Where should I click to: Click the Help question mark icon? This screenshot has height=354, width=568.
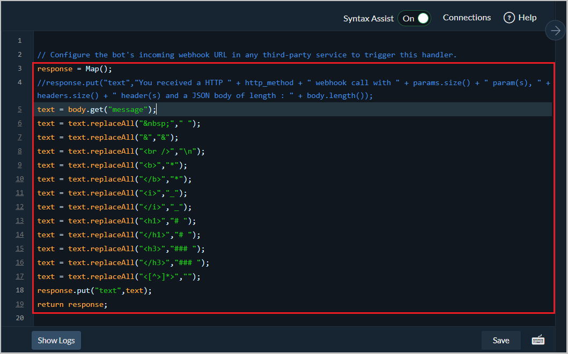pos(509,18)
